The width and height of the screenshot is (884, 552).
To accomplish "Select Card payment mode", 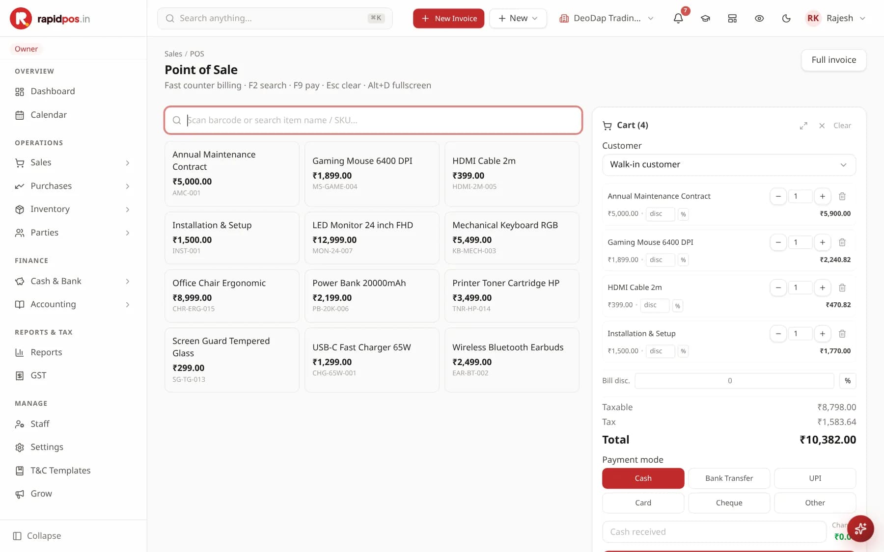I will tap(643, 503).
